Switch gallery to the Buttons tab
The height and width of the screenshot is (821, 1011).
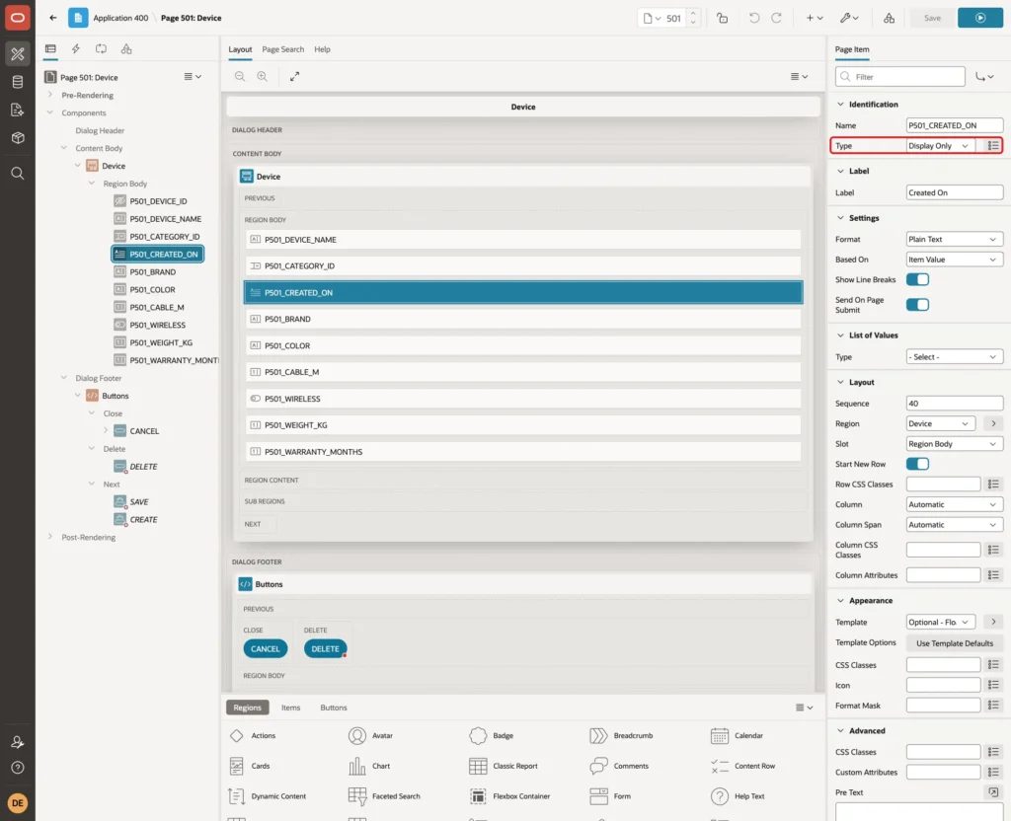[x=334, y=708]
